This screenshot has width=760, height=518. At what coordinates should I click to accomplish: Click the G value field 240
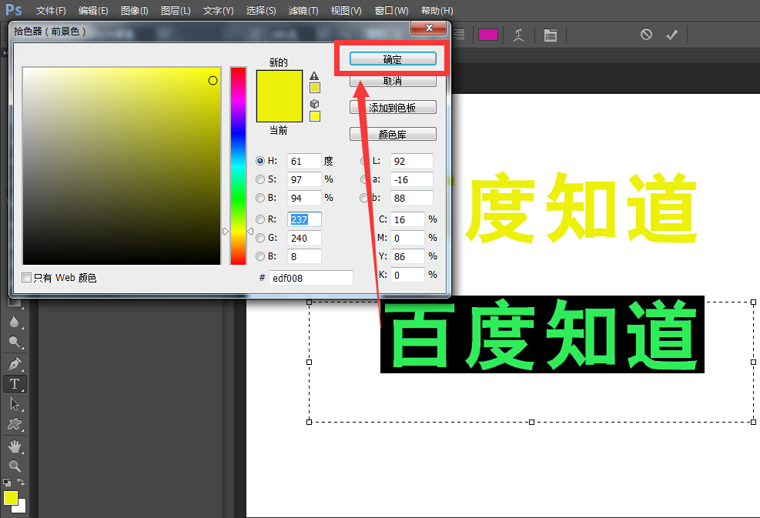[304, 238]
